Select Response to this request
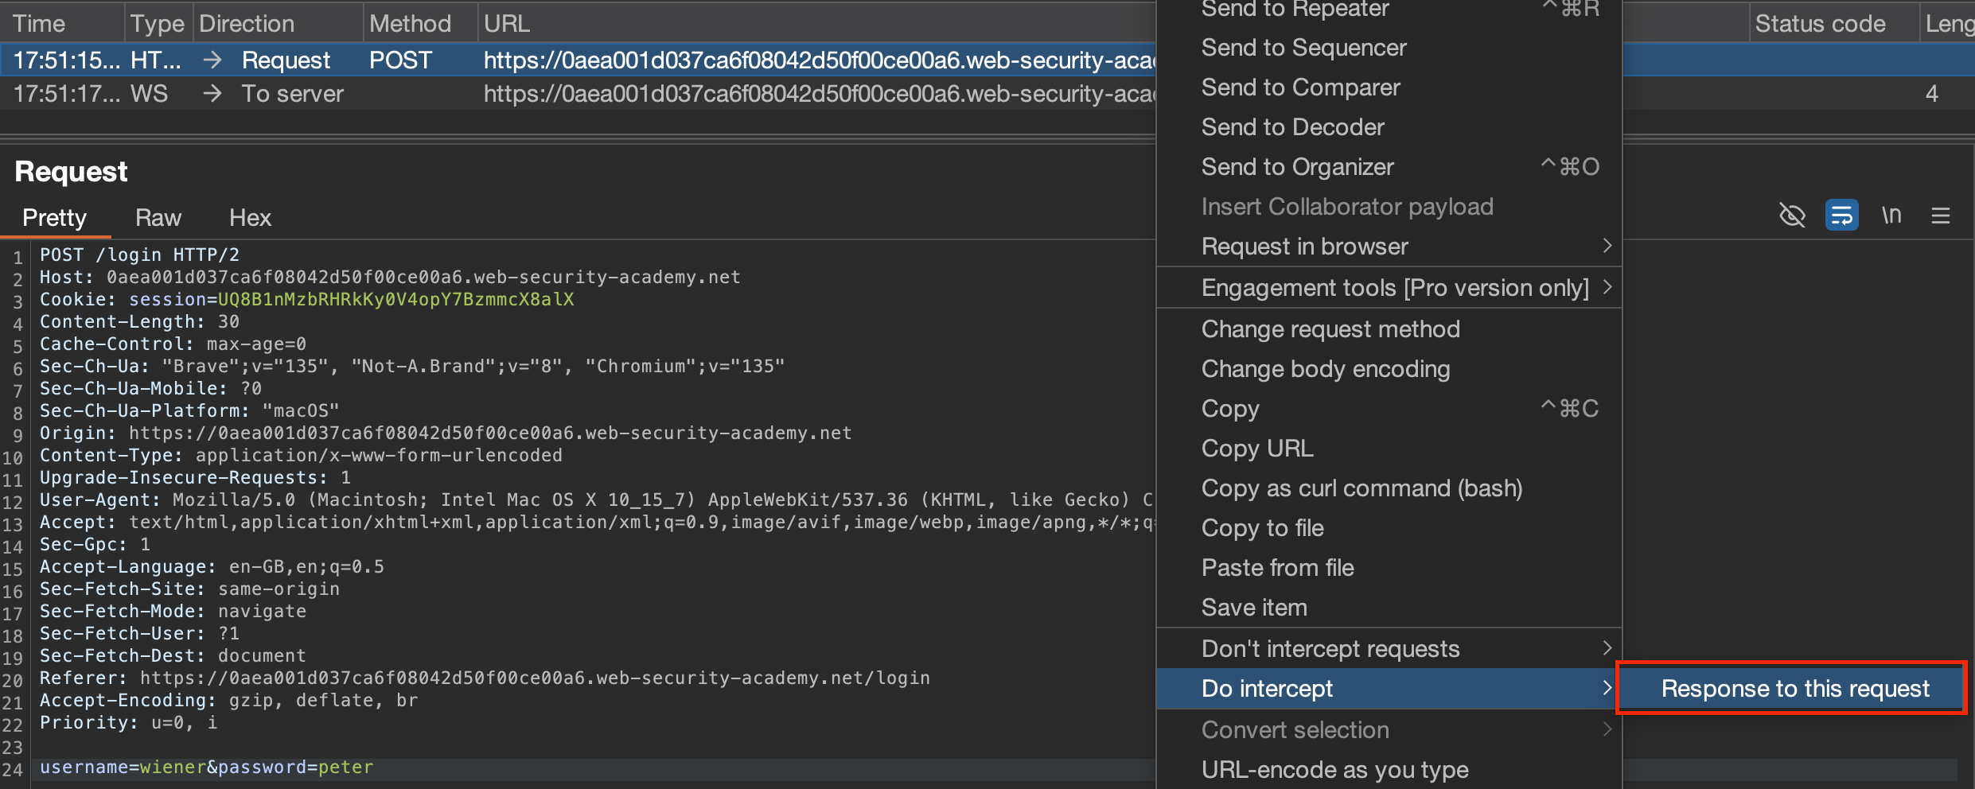The width and height of the screenshot is (1975, 789). tap(1794, 689)
